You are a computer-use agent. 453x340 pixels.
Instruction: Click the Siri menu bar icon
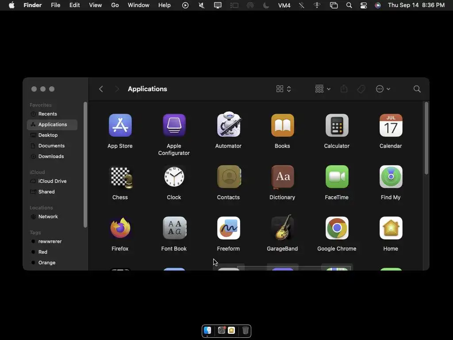tap(378, 5)
